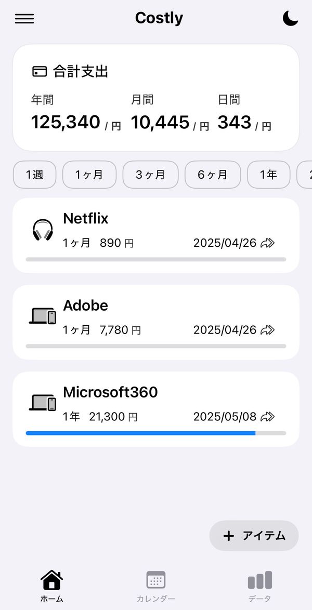Tap the Microsoft360 devices icon

[43, 403]
